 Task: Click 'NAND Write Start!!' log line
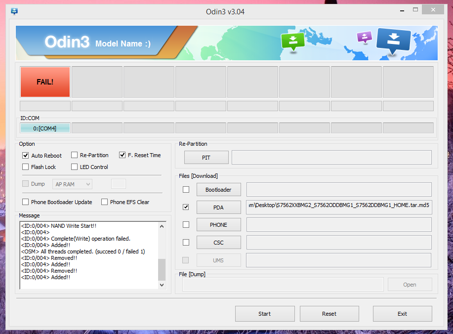(x=59, y=226)
